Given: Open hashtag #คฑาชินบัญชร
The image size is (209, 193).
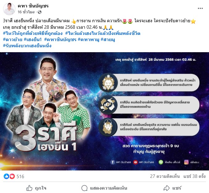Looking at the screenshot, I should point(60,40).
